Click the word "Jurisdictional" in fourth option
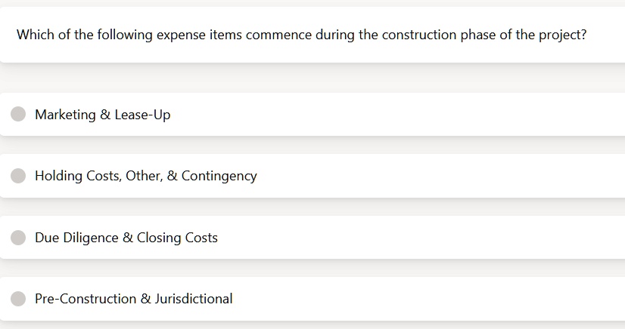The image size is (625, 329). point(194,299)
